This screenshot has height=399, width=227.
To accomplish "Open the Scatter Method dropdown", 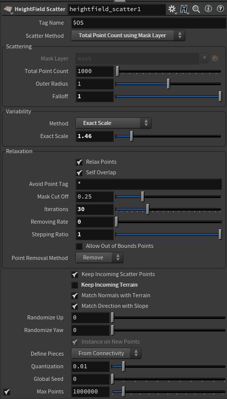I will (128, 36).
